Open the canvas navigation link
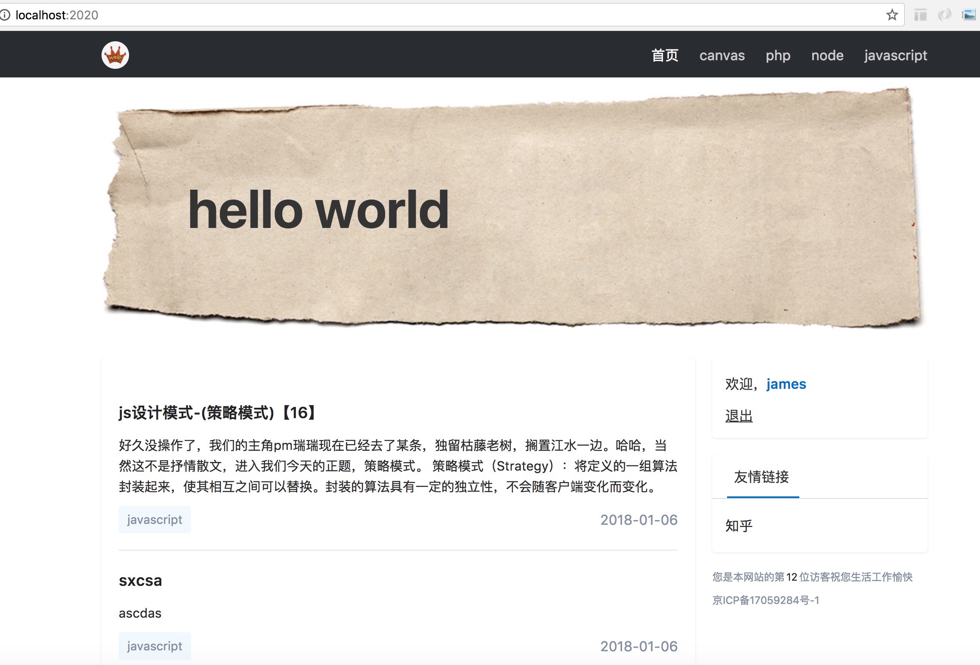This screenshot has height=665, width=980. tap(722, 55)
